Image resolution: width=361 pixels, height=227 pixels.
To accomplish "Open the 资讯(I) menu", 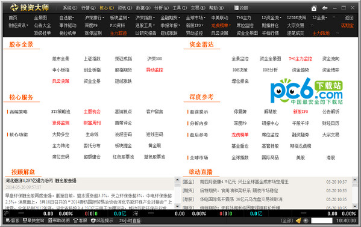I will click(x=125, y=8).
